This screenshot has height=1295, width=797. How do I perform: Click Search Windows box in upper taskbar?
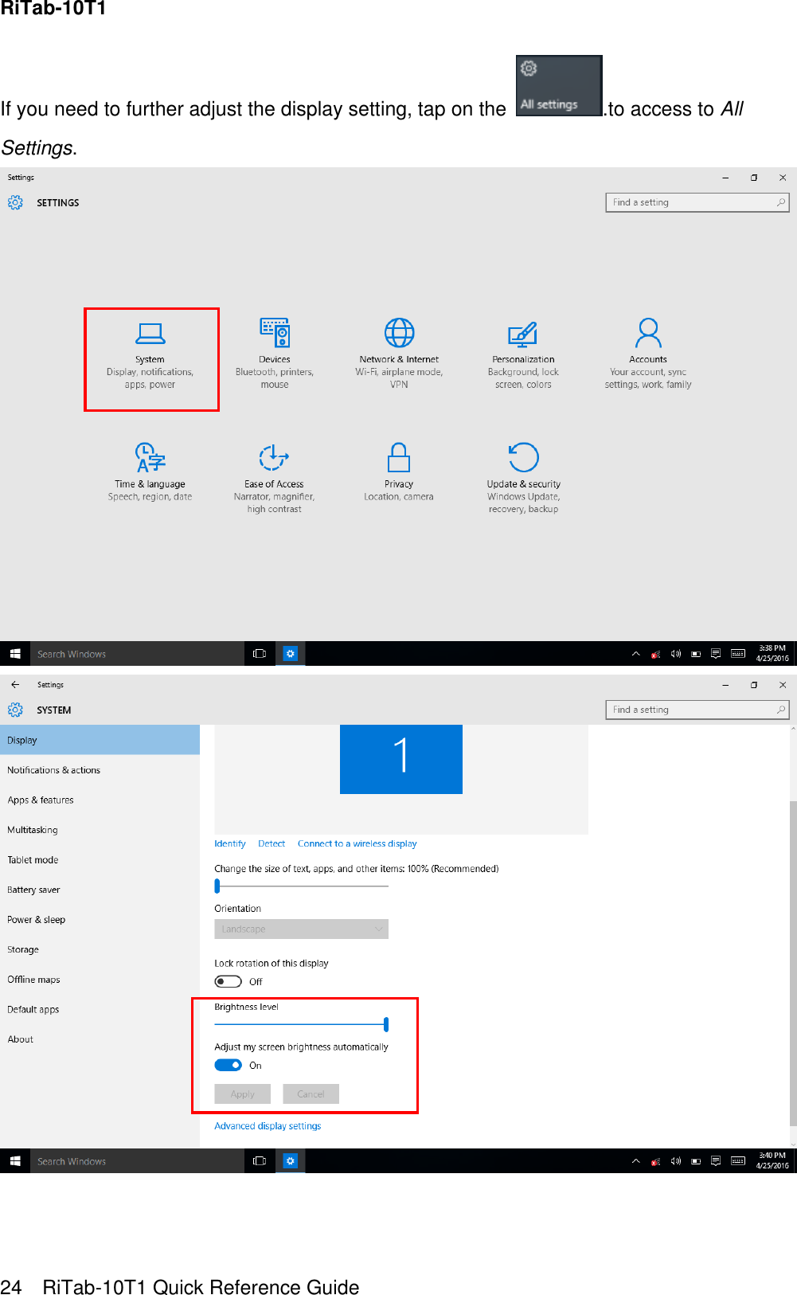tap(137, 654)
